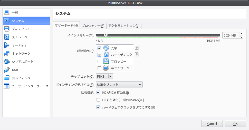Click the Cancel button
The image size is (249, 130).
pyautogui.click(x=212, y=124)
